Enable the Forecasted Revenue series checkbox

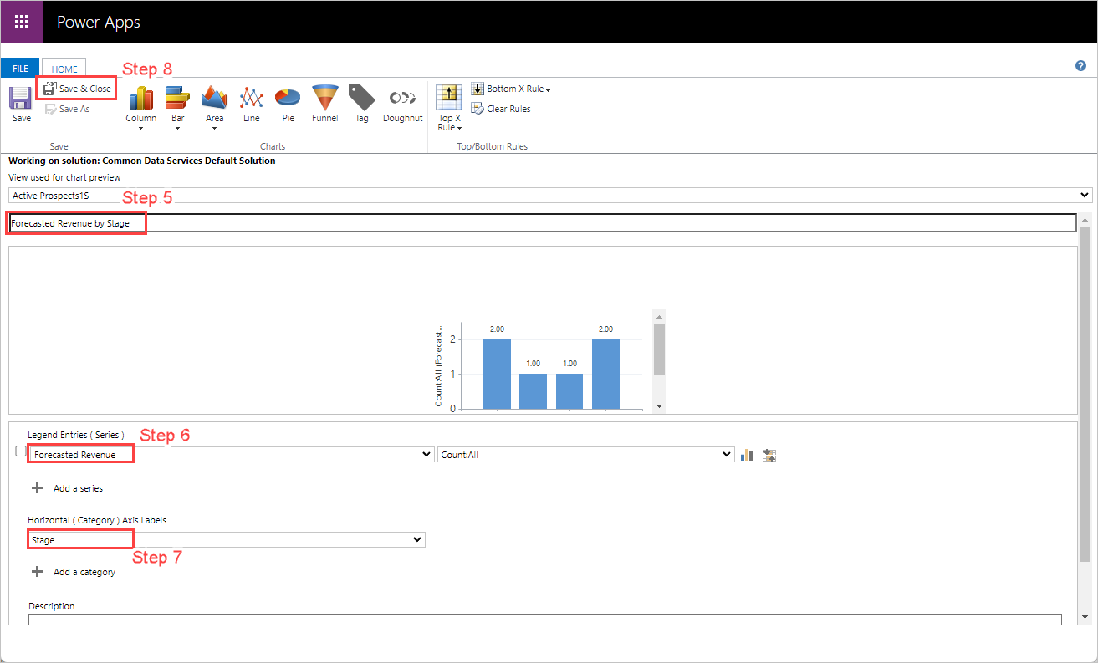click(x=21, y=451)
